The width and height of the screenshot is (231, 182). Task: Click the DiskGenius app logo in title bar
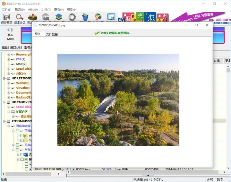pyautogui.click(x=4, y=4)
